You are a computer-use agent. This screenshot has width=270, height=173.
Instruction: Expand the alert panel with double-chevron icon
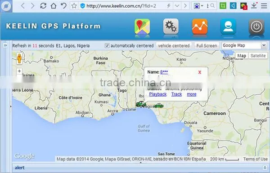click(265, 168)
